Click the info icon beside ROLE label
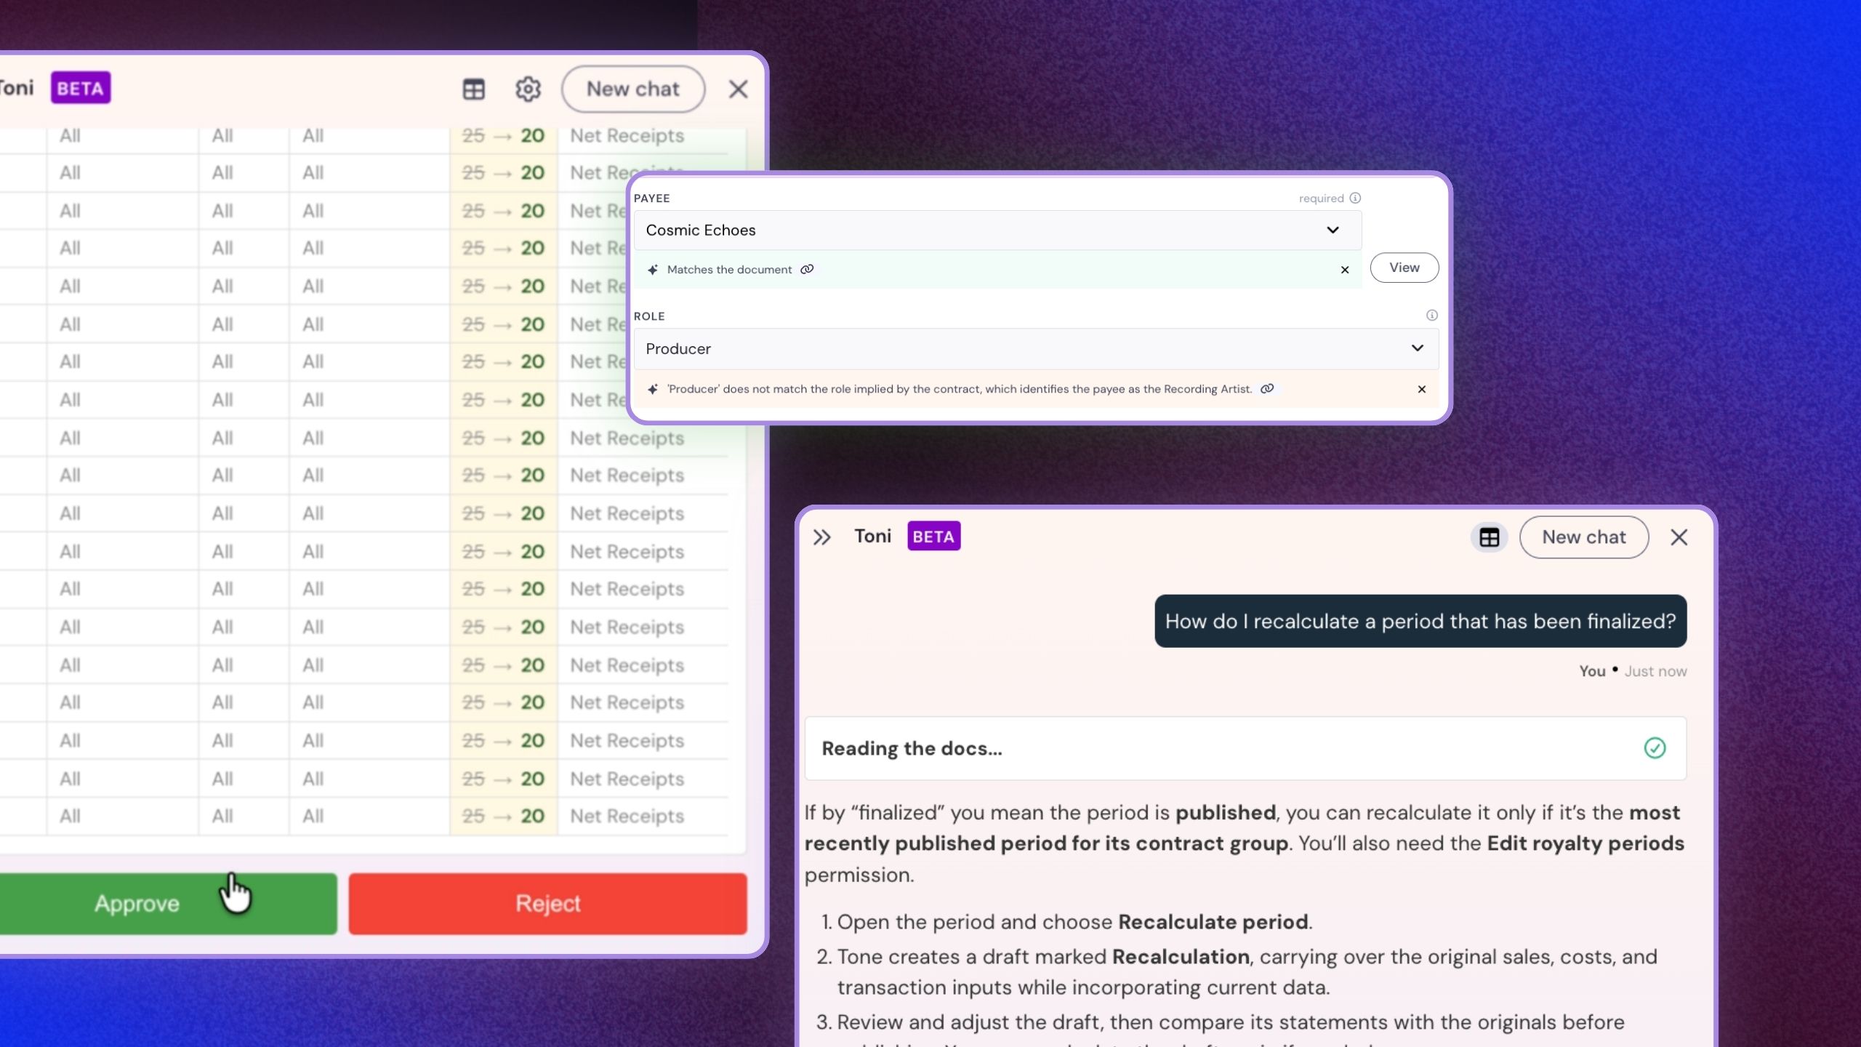 1431,315
